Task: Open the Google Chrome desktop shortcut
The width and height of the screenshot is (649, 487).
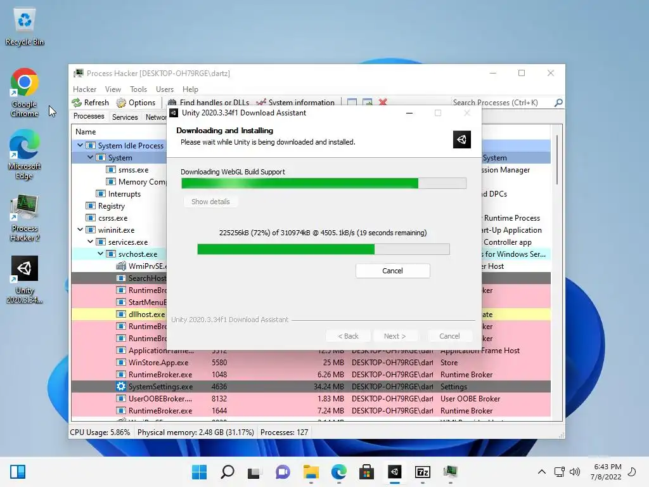Action: point(25,93)
